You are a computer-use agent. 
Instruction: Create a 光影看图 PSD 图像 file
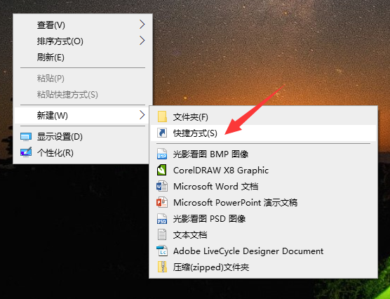[x=264, y=219]
